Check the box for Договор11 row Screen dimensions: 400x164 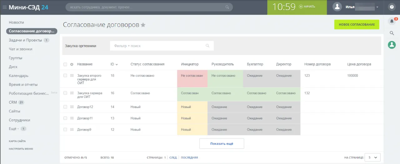point(65,118)
